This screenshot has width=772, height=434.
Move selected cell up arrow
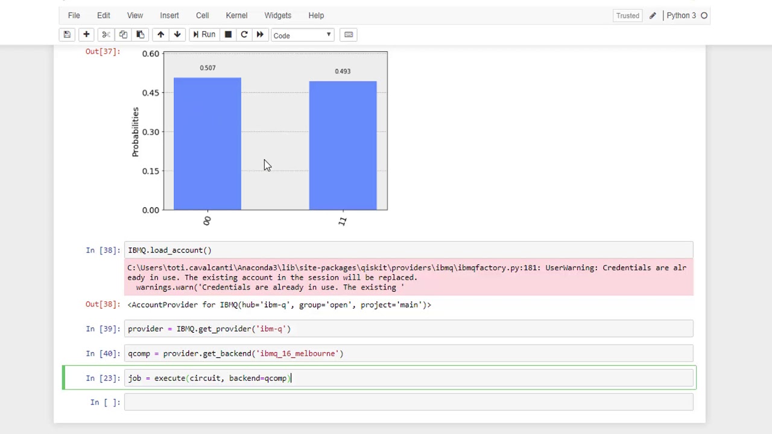tap(160, 35)
